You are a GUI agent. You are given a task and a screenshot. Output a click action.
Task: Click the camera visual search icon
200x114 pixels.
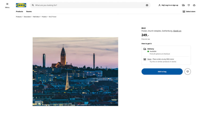tap(147, 5)
